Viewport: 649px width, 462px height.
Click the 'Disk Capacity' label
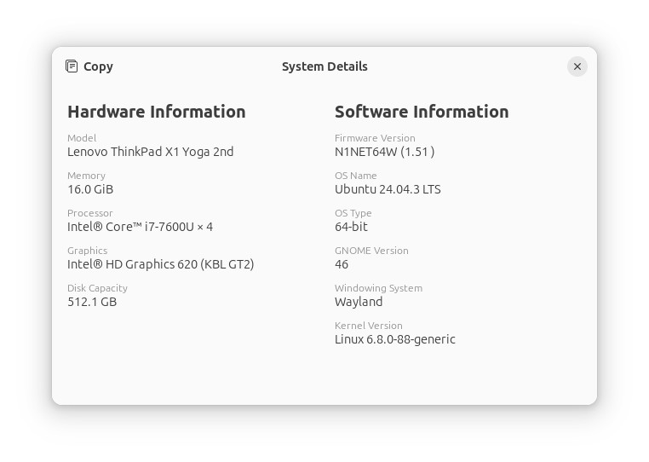pos(97,288)
